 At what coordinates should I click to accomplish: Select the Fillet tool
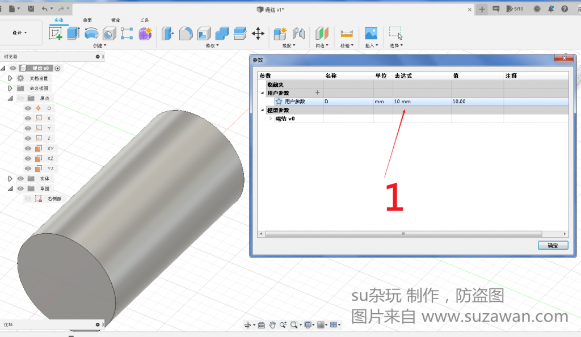tap(186, 33)
